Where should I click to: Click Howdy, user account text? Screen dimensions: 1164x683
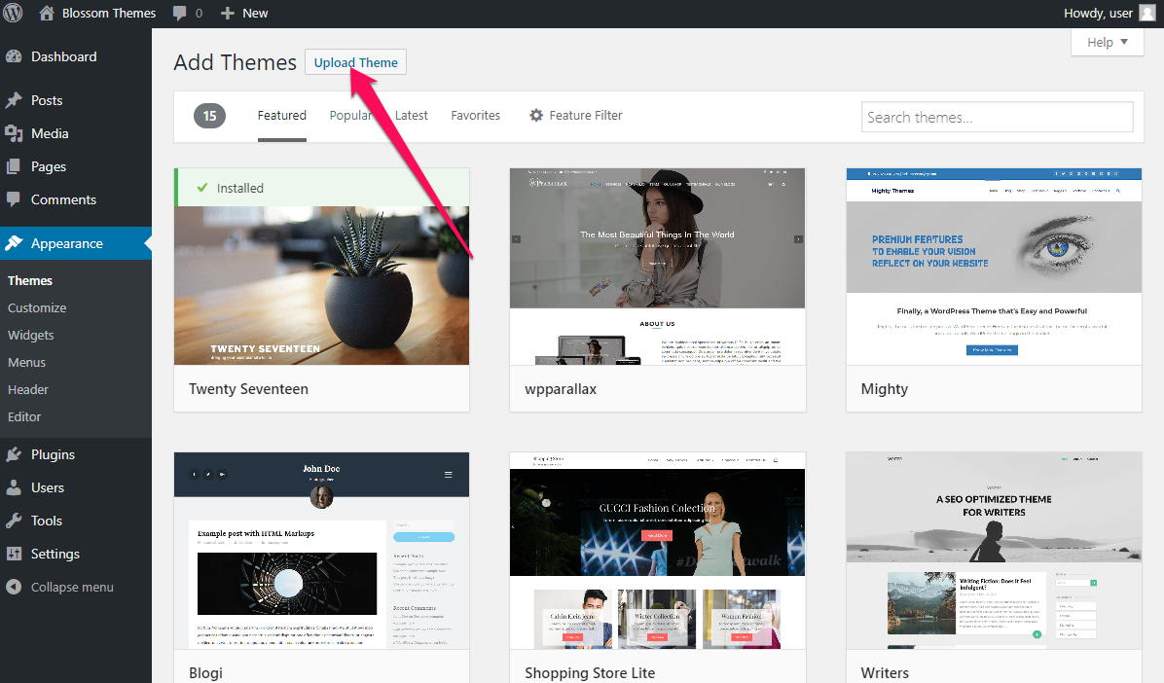coord(1098,14)
